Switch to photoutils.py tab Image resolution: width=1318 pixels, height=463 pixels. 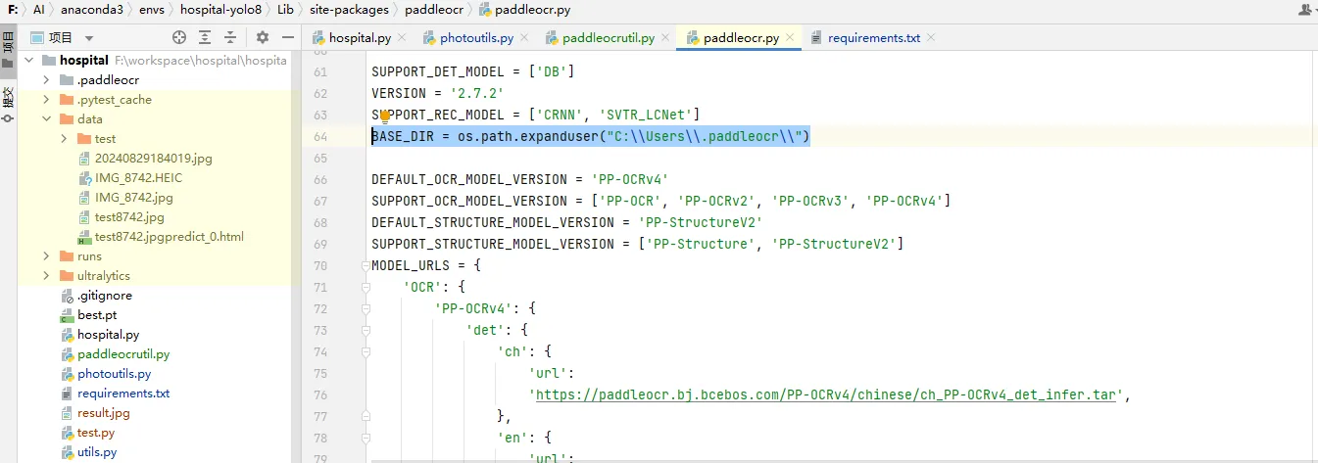coord(476,38)
